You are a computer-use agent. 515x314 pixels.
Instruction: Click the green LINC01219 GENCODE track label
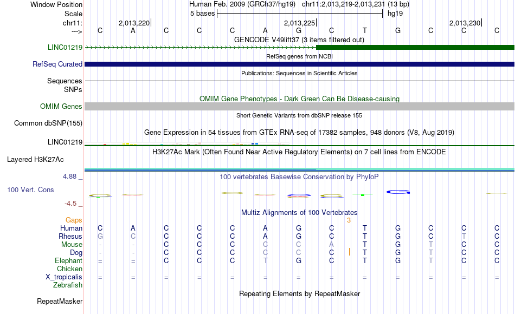point(65,47)
